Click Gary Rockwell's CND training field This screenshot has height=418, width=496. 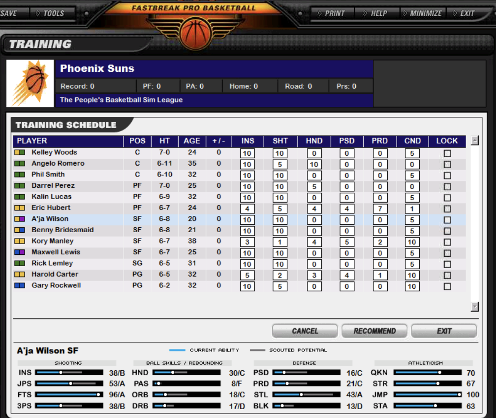point(412,286)
